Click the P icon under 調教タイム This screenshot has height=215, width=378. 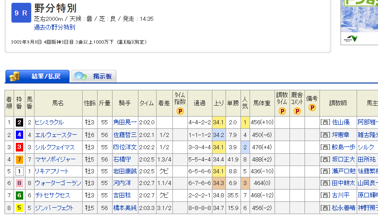[282, 111]
